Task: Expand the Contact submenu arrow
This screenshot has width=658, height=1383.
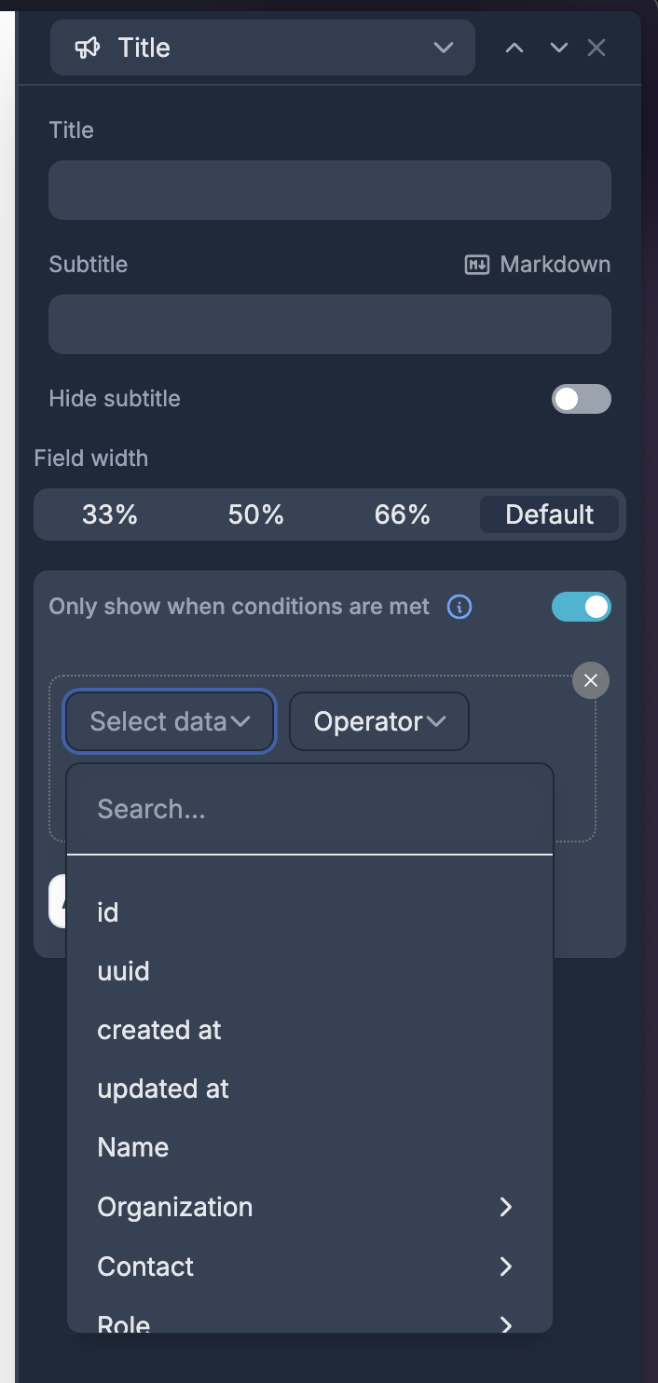Action: [506, 1267]
